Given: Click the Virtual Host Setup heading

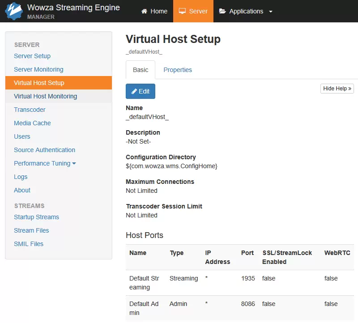Looking at the screenshot, I should click(x=173, y=39).
